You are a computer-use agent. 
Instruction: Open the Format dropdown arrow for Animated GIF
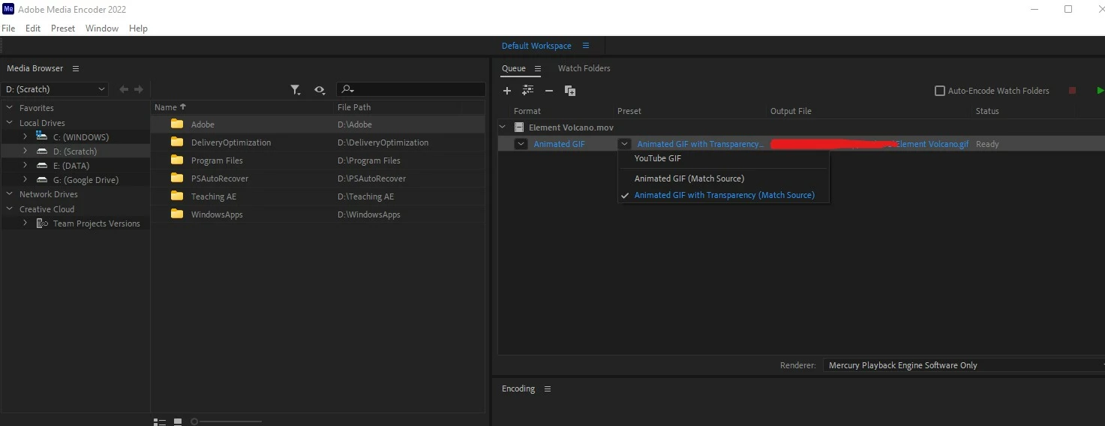click(x=521, y=144)
